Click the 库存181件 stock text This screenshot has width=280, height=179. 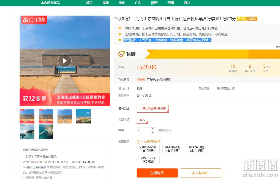click(x=165, y=130)
